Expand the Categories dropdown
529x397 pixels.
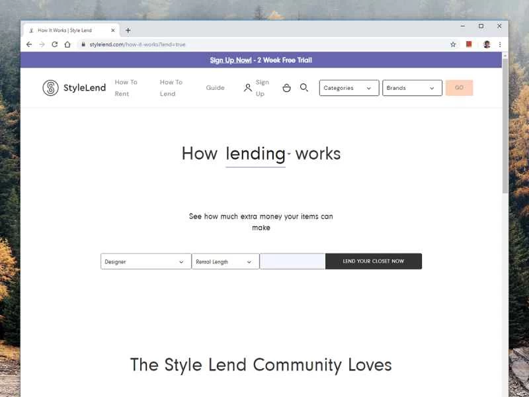(x=348, y=87)
